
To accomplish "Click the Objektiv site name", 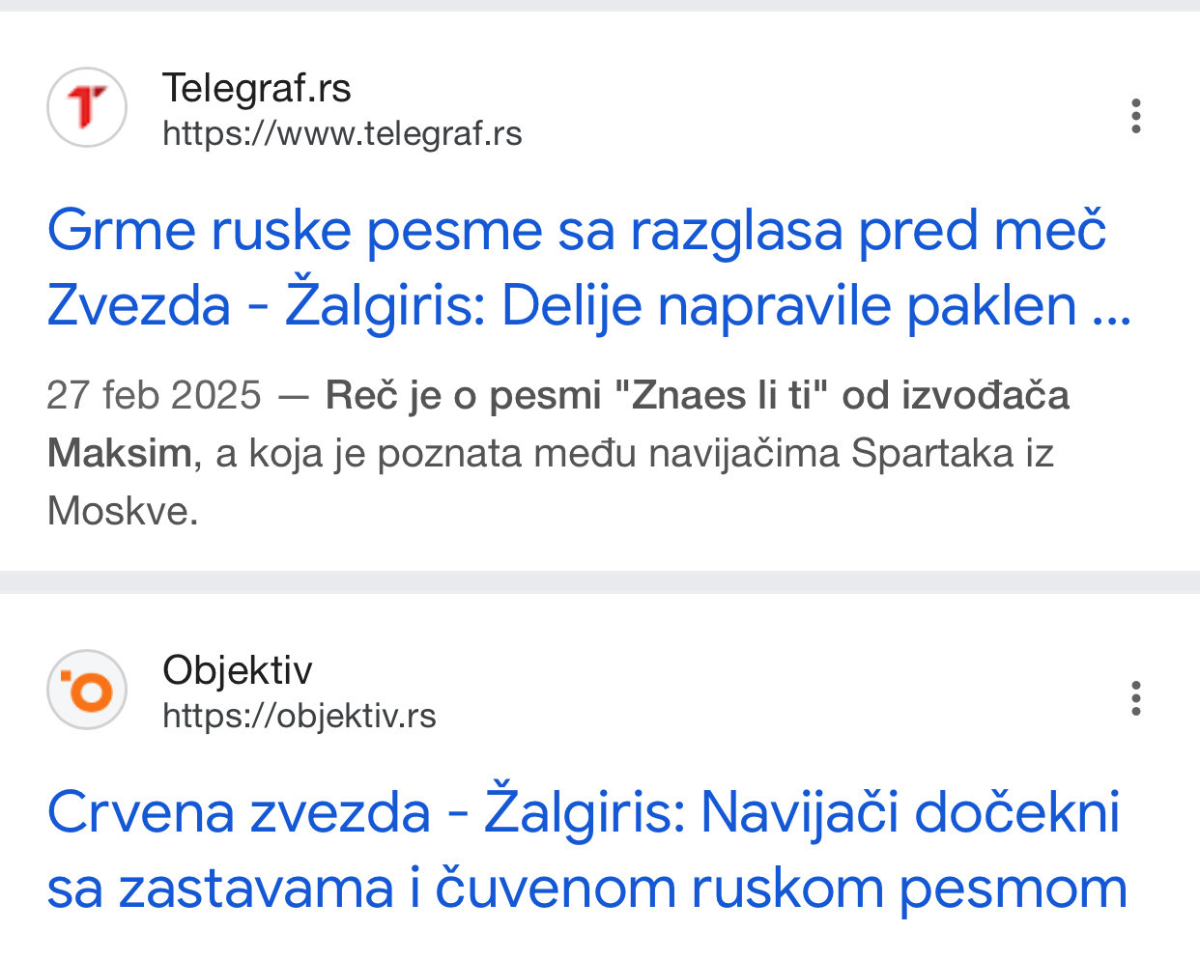I will 237,670.
